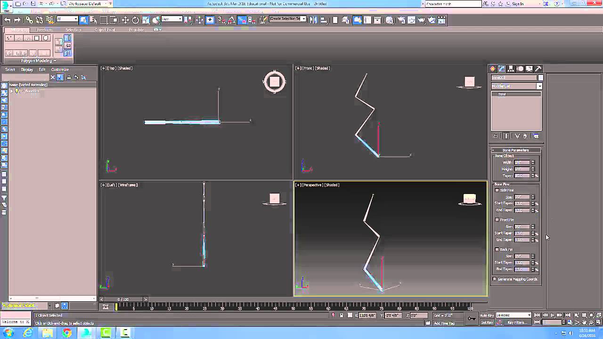Open the Hierarchy command panel tab
The width and height of the screenshot is (603, 339).
coord(511,69)
